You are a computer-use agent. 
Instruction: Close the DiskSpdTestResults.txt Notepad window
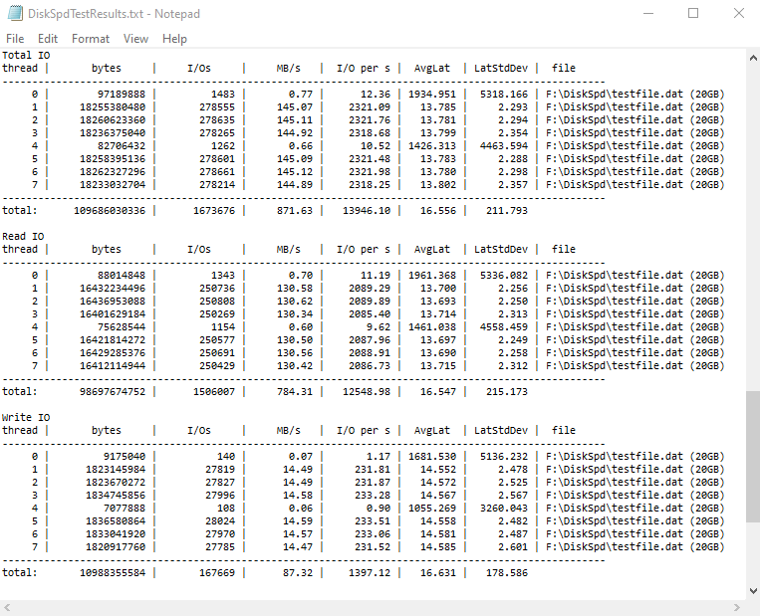(738, 14)
